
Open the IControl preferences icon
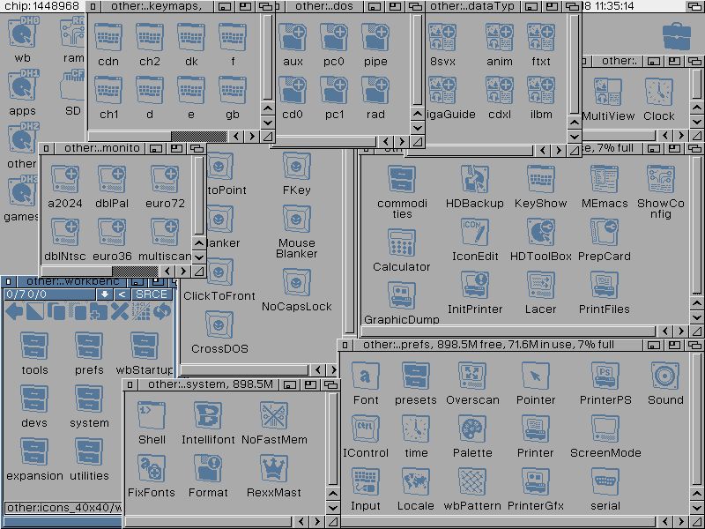[x=366, y=429]
